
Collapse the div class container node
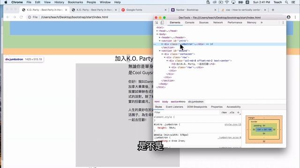point(162,54)
